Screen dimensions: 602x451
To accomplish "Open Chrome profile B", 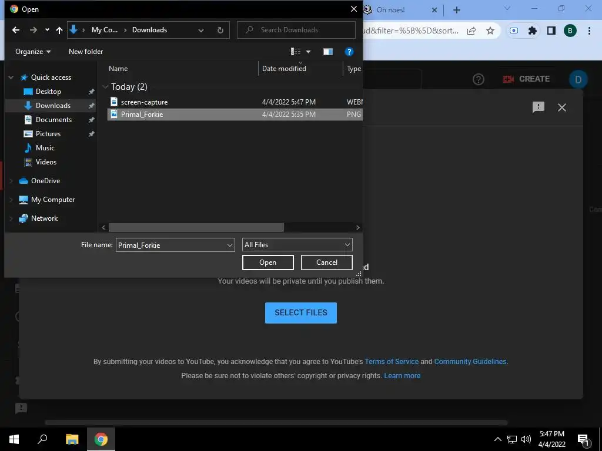I will pos(570,31).
